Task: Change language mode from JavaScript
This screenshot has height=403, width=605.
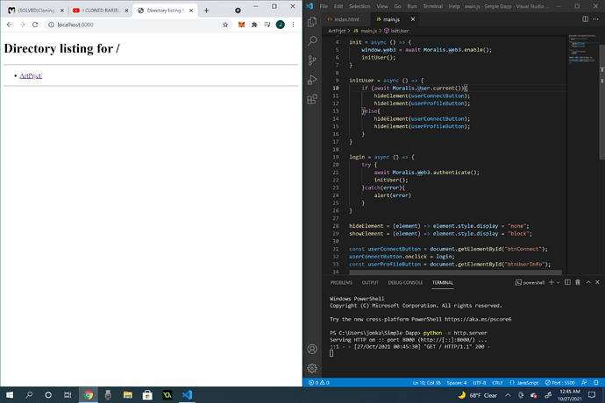Action: tap(524, 383)
